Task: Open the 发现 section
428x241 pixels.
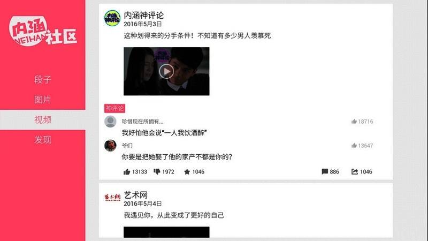Action: pos(43,140)
